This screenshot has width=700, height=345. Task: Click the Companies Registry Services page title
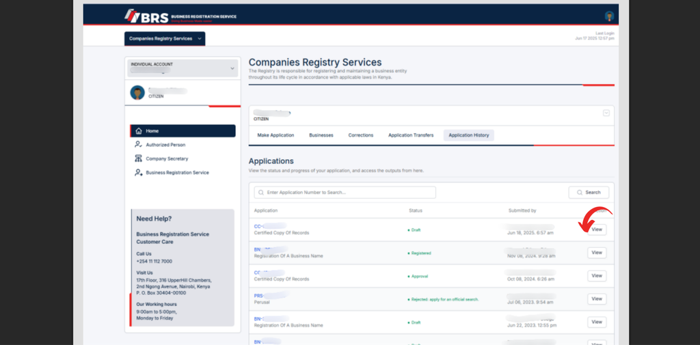pyautogui.click(x=315, y=62)
